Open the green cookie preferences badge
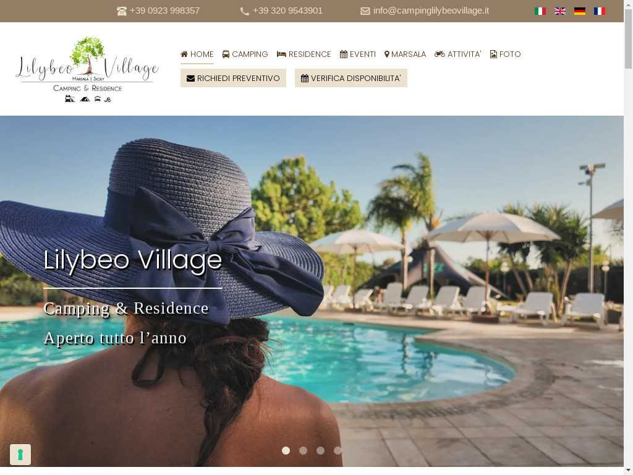Image resolution: width=633 pixels, height=475 pixels. [20, 455]
